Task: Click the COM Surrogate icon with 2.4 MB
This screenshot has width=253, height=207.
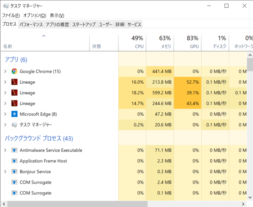Action: coord(14,182)
